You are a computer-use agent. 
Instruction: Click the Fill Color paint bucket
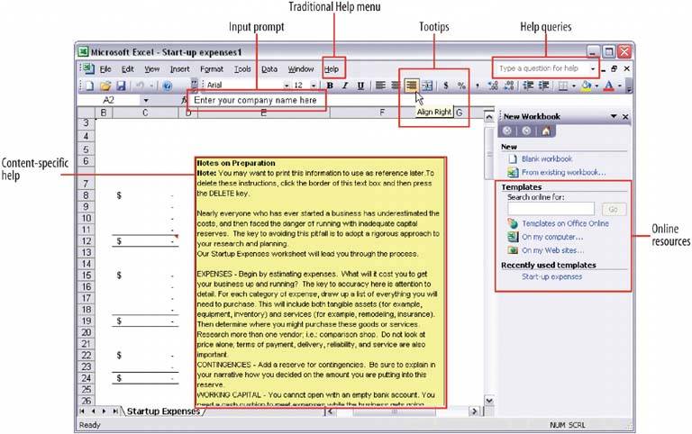click(x=586, y=86)
